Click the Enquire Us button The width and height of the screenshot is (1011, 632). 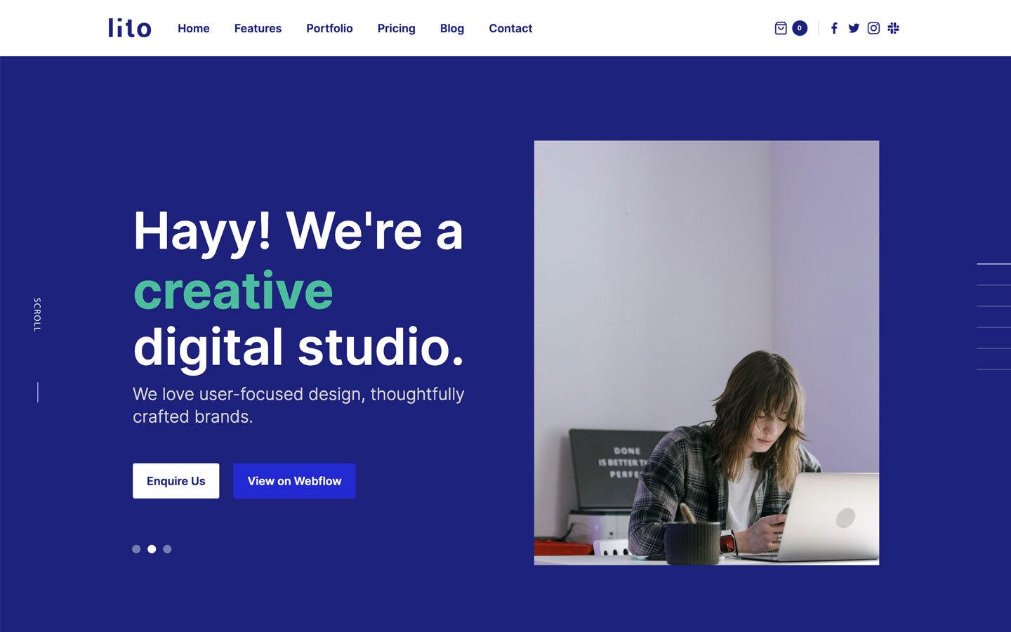176,481
